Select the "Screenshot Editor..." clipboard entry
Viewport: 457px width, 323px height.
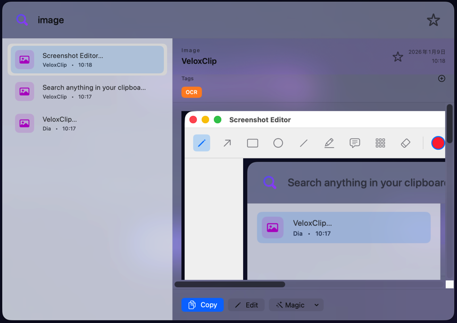[x=87, y=59]
